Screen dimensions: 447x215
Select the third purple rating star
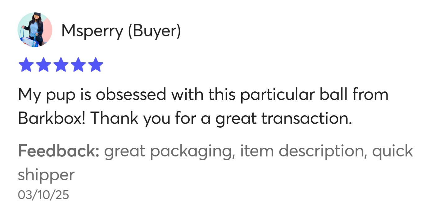61,64
